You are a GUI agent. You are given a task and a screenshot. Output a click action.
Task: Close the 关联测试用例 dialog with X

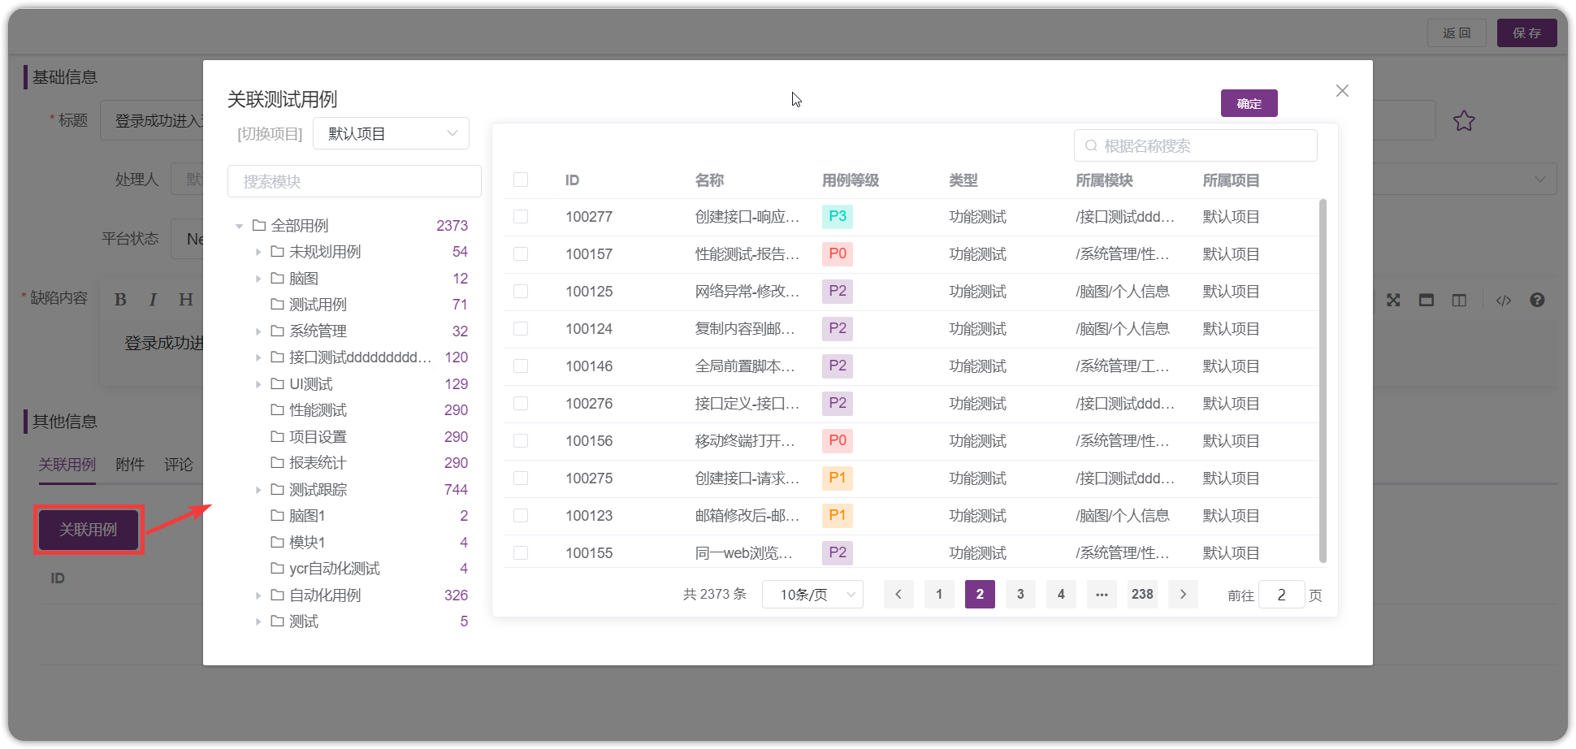click(x=1342, y=91)
